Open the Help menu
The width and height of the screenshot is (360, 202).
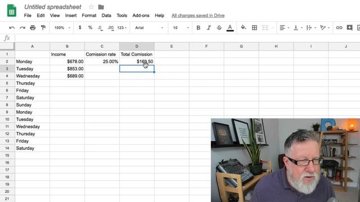(x=159, y=15)
